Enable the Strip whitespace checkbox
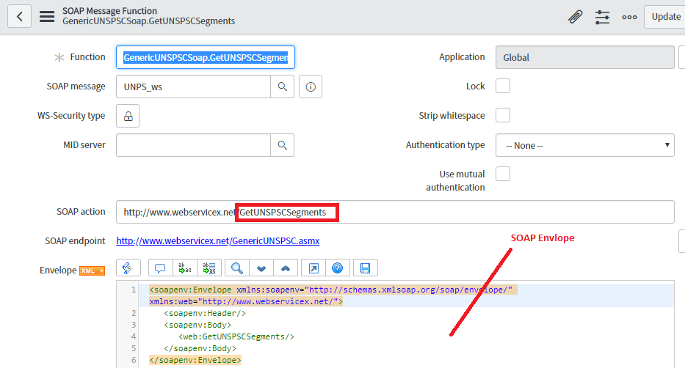The image size is (685, 368). point(503,116)
